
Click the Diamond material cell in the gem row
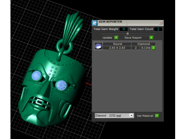pos(143,44)
